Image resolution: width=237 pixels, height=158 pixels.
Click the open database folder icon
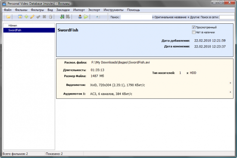(x=8, y=17)
